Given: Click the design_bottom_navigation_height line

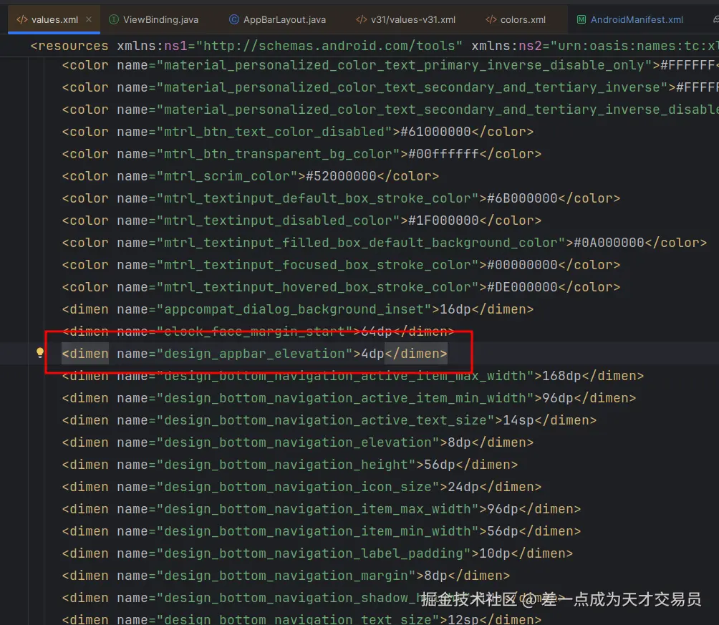Looking at the screenshot, I should 290,465.
